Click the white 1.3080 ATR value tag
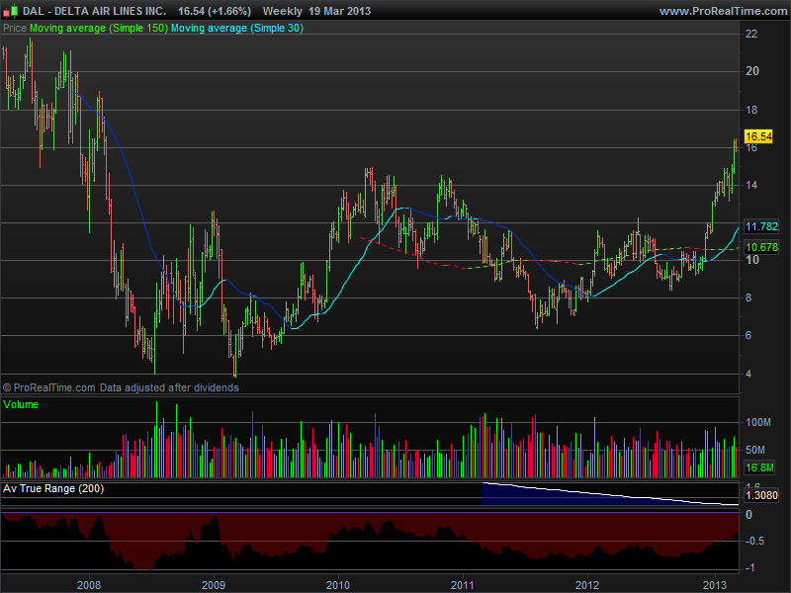The height and width of the screenshot is (593, 791). point(760,496)
